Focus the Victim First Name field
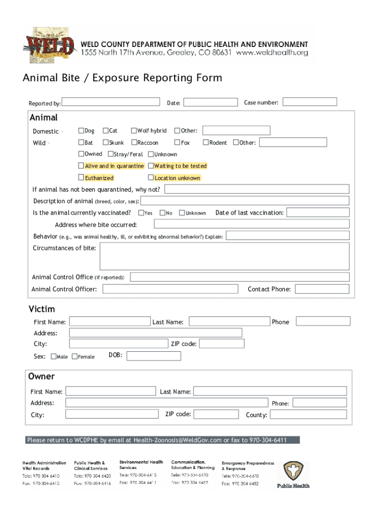 pos(110,321)
